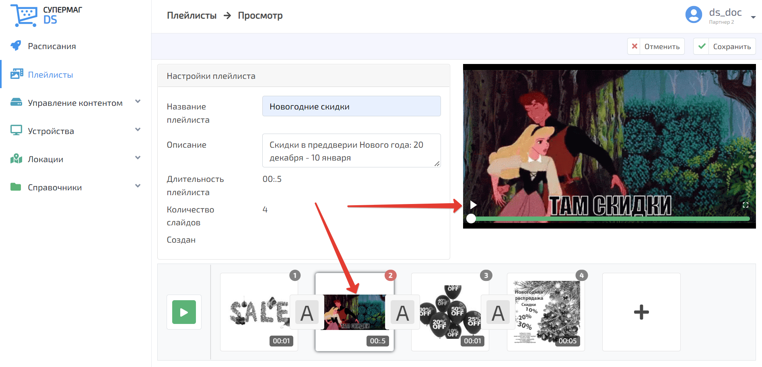The height and width of the screenshot is (367, 762).
Task: Follow Плейлисты breadcrumb link
Action: 192,16
